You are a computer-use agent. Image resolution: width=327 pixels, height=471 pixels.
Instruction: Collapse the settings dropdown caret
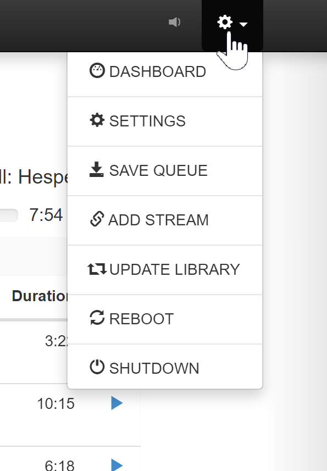[x=243, y=24]
